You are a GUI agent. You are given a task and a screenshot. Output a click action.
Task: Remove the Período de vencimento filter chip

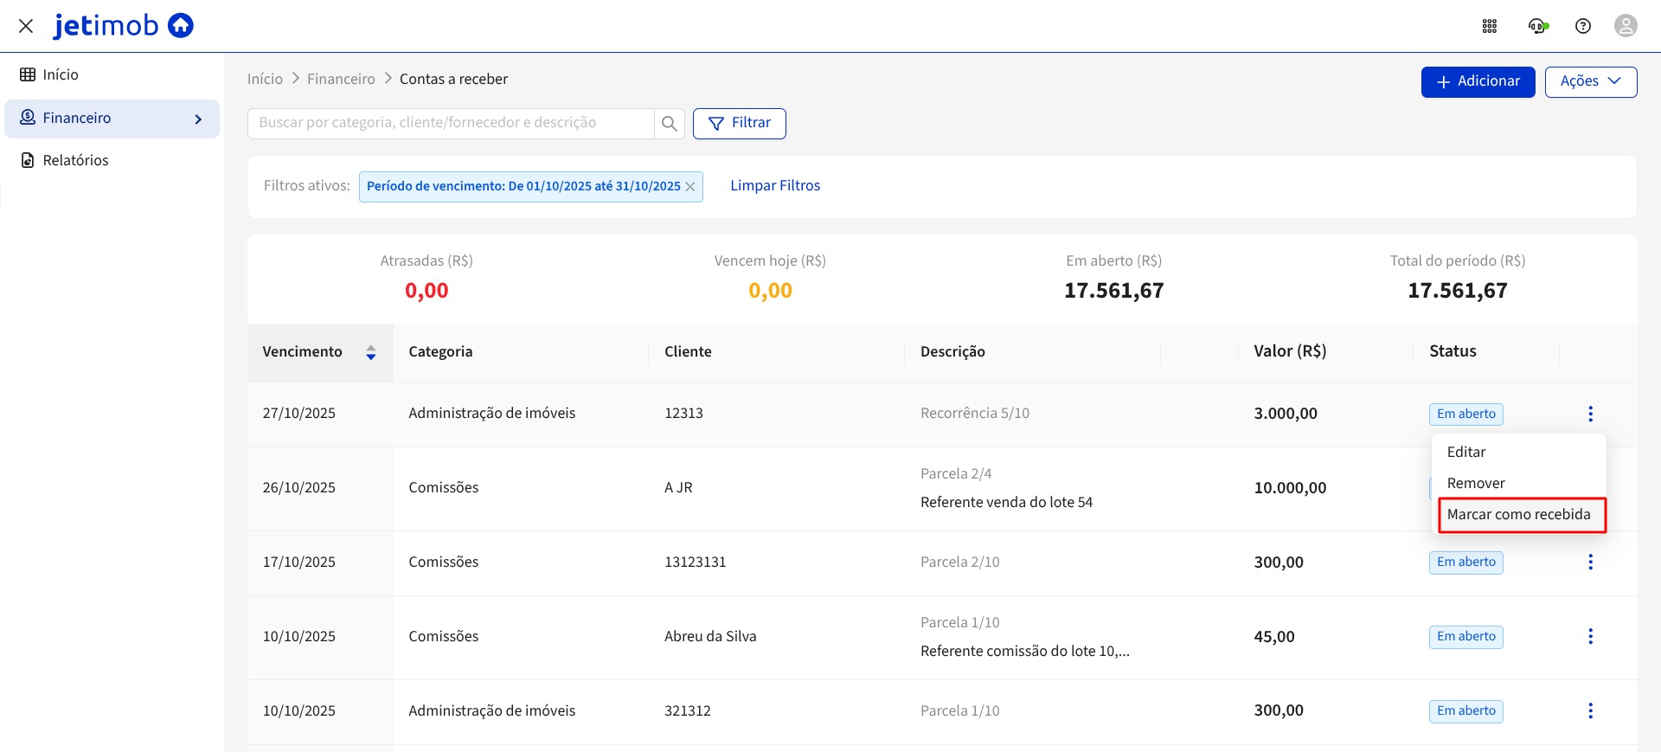690,187
